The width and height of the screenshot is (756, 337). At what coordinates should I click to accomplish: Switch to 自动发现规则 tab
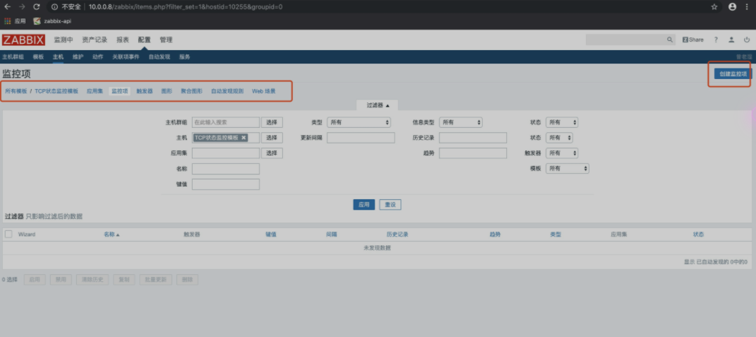click(x=227, y=90)
